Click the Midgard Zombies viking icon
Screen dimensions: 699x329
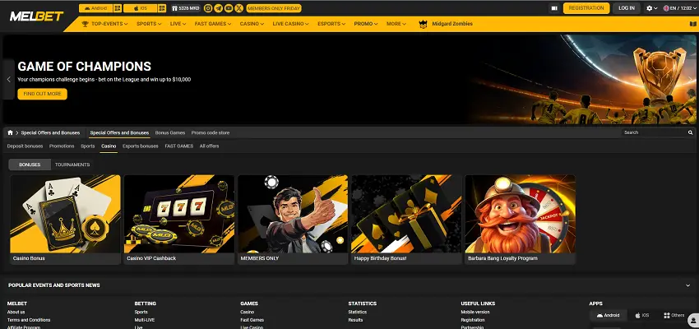point(423,24)
